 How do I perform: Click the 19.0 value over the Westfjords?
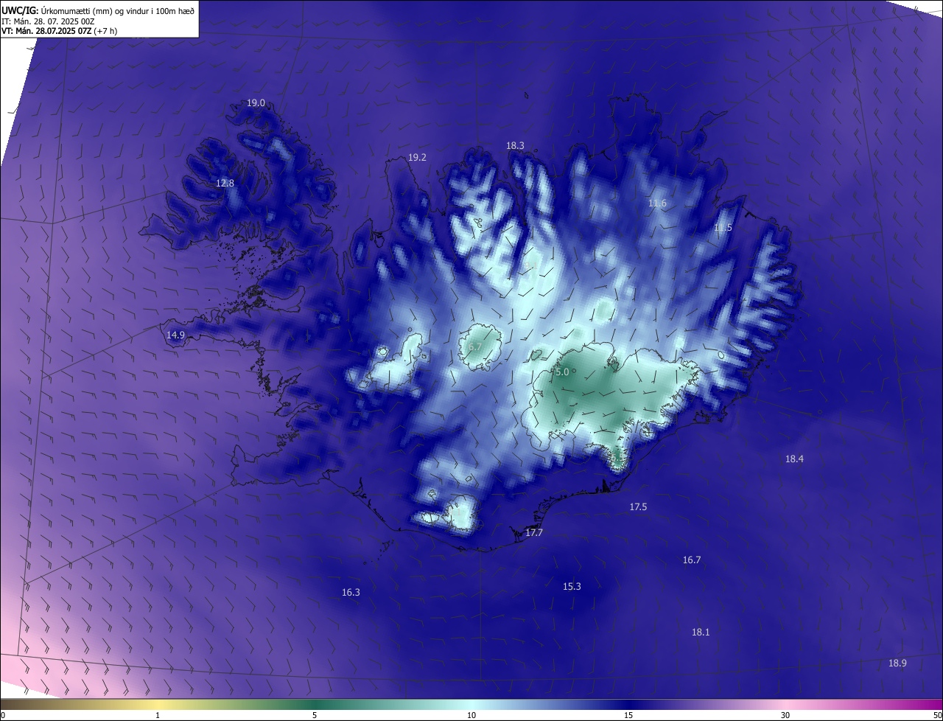pyautogui.click(x=256, y=103)
